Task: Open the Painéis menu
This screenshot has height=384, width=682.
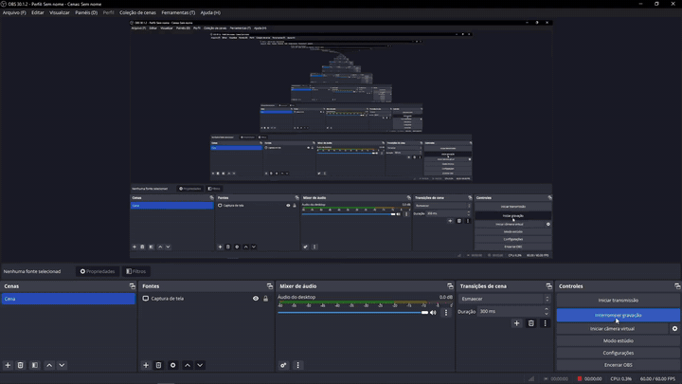Action: [x=86, y=12]
